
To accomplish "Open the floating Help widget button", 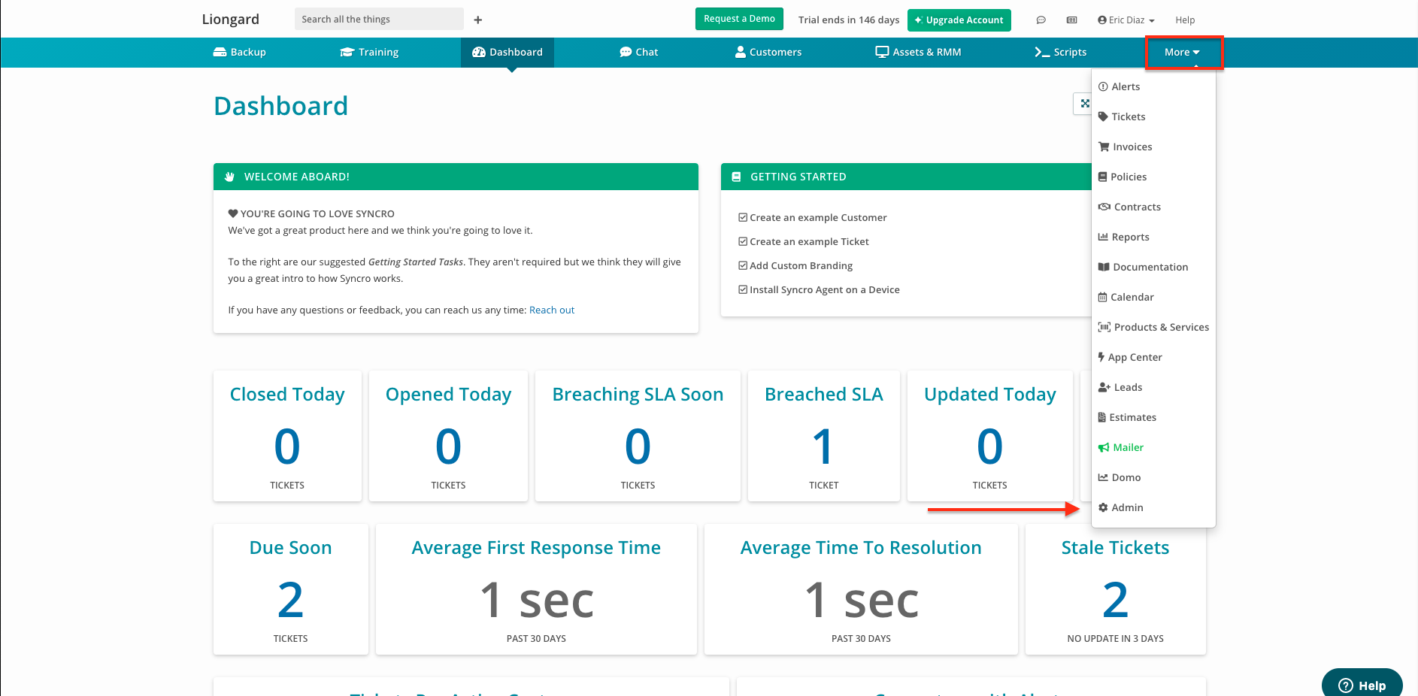I will 1362,685.
